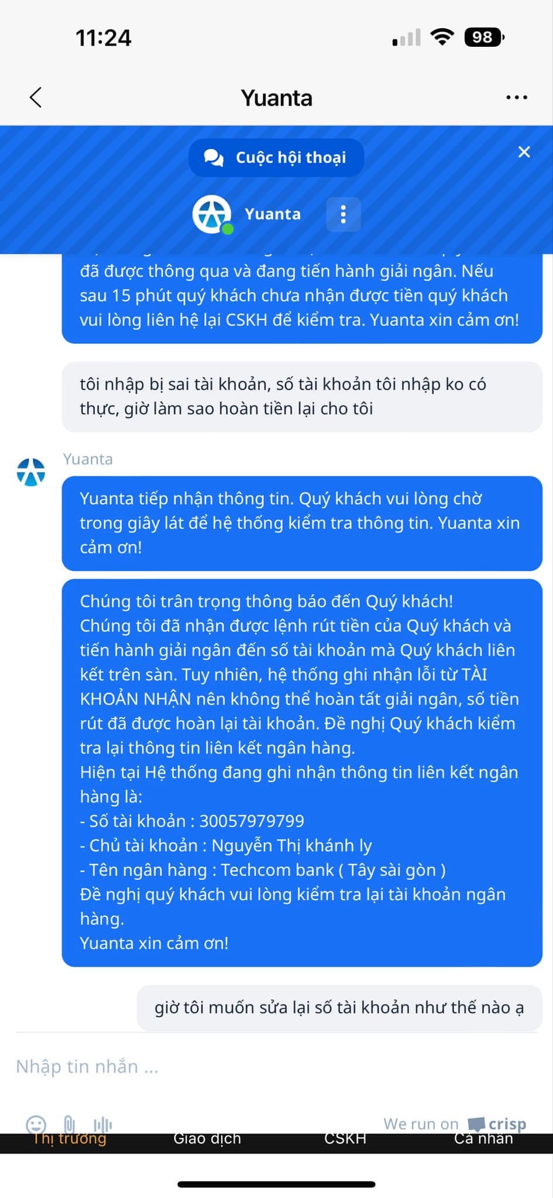
Task: Go back using the left chevron arrow
Action: (x=36, y=98)
